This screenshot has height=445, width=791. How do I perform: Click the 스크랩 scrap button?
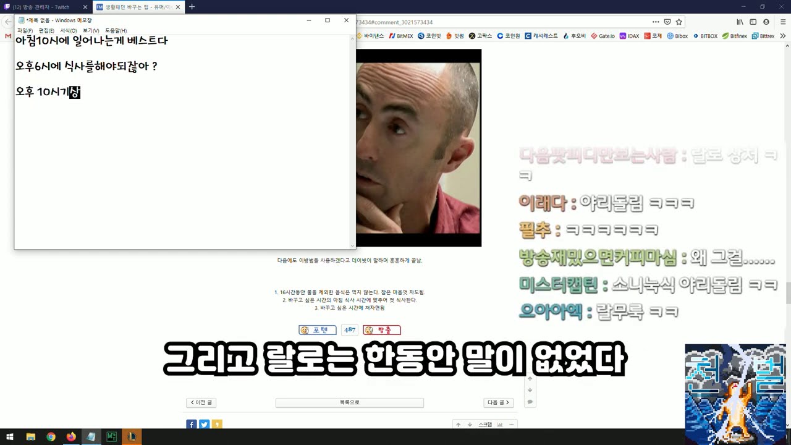(x=485, y=425)
